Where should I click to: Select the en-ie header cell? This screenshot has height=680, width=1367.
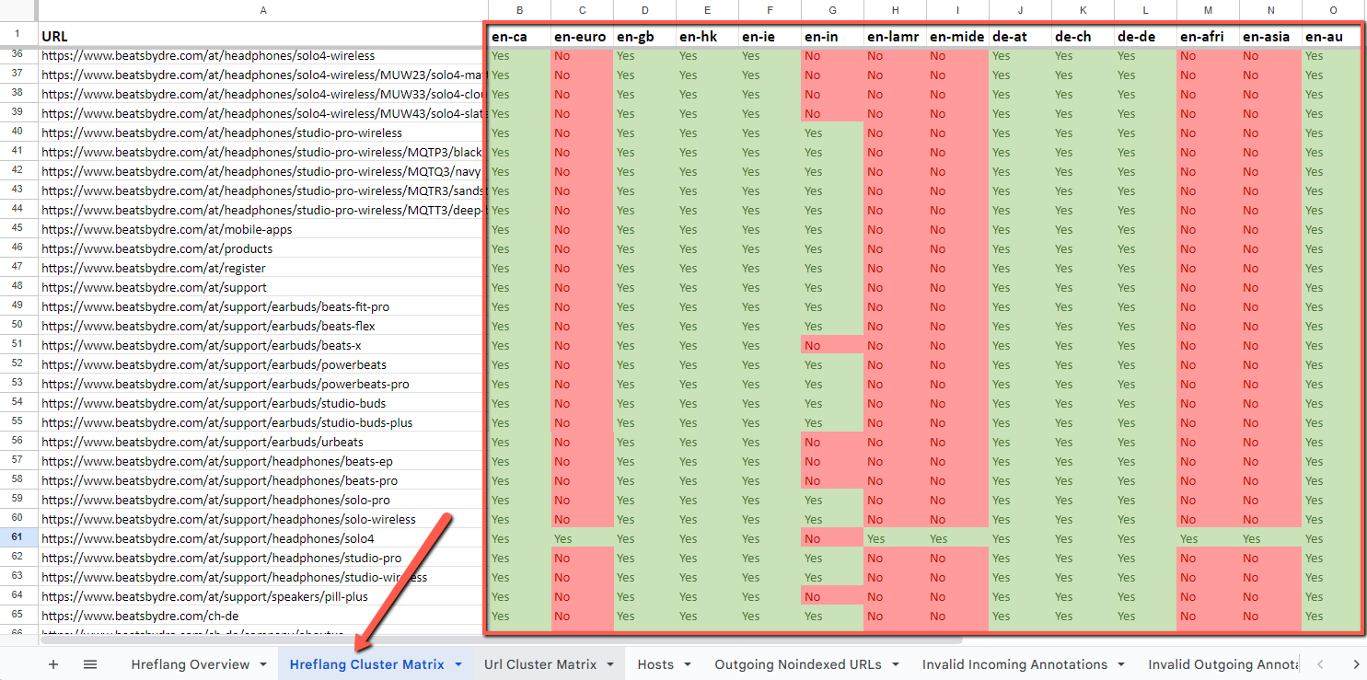pyautogui.click(x=770, y=36)
